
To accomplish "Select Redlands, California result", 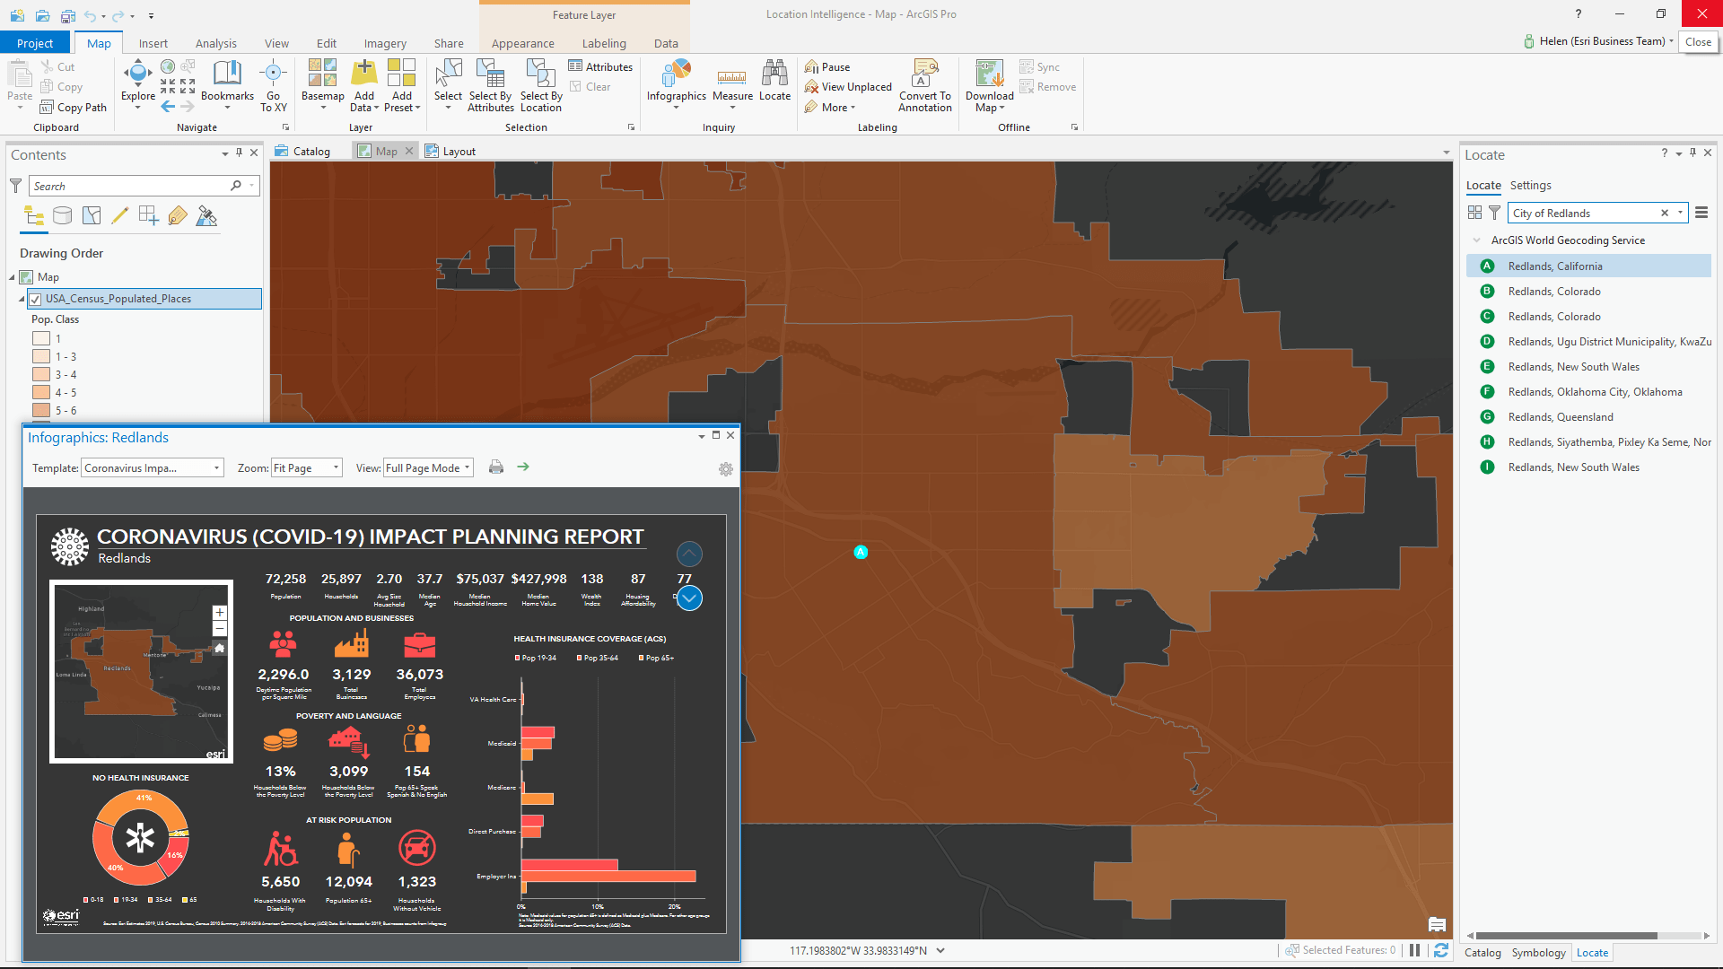I will [1554, 266].
